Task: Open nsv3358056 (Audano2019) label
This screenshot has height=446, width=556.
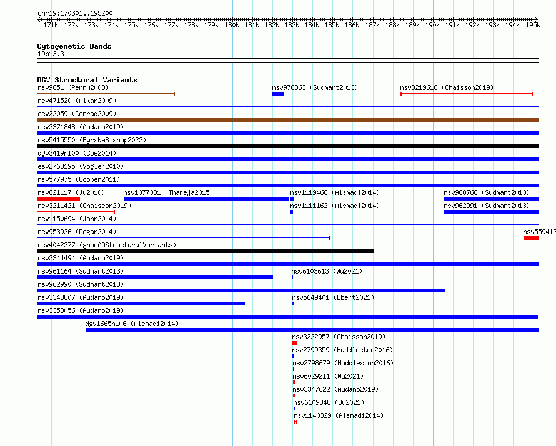Action: [81, 310]
